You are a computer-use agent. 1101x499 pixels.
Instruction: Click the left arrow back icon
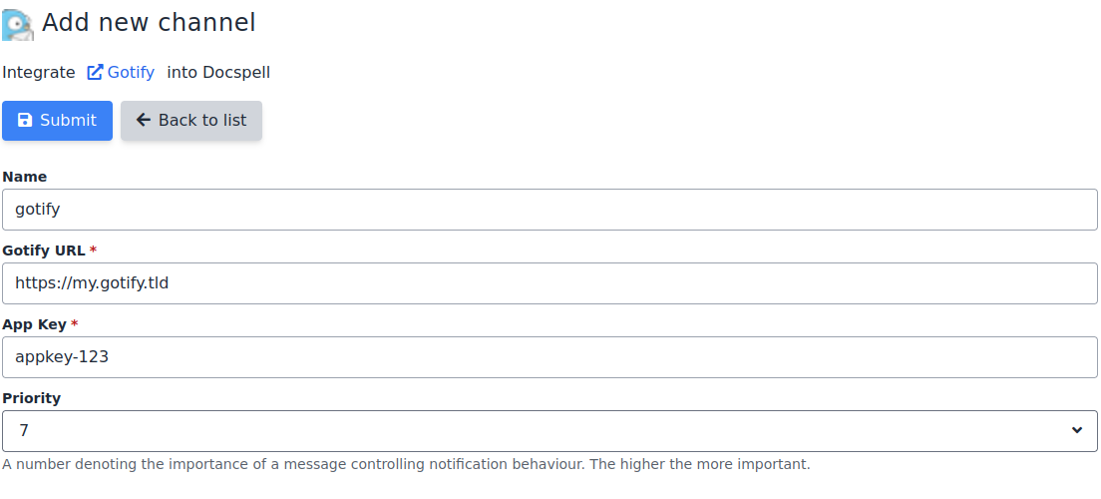[144, 120]
